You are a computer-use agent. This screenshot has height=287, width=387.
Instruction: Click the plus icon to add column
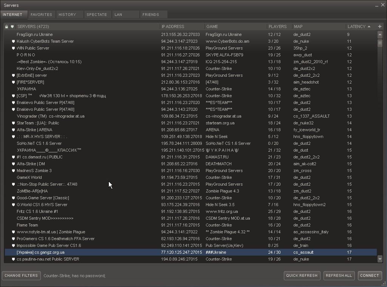tap(379, 26)
